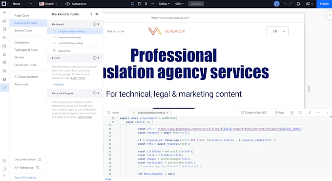Image resolution: width=332 pixels, height=181 pixels.
Task: Open Code in Wix IDE
Action: [254, 113]
